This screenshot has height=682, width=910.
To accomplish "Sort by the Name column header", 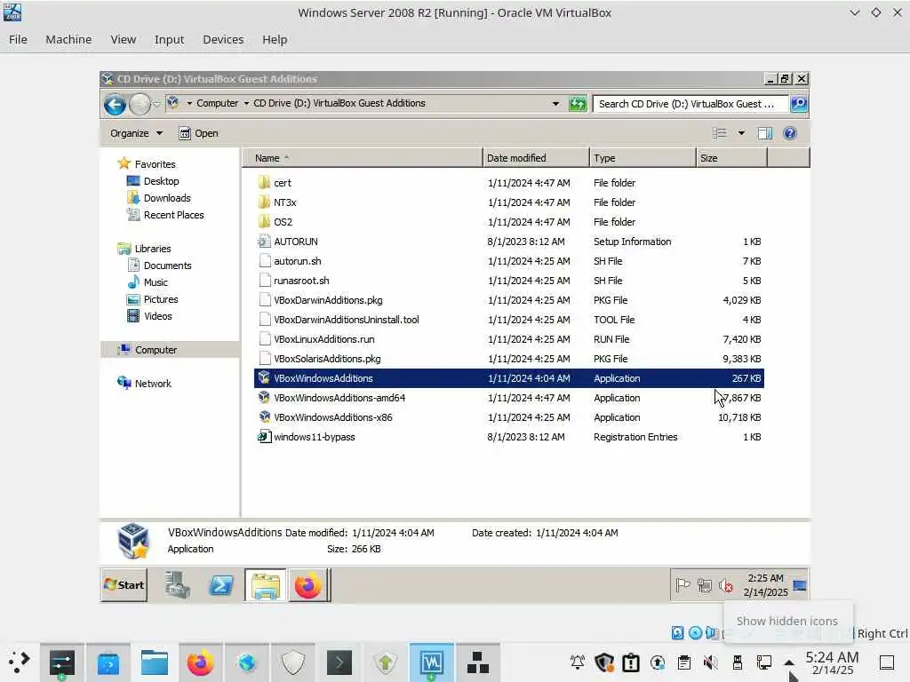I will pos(363,158).
